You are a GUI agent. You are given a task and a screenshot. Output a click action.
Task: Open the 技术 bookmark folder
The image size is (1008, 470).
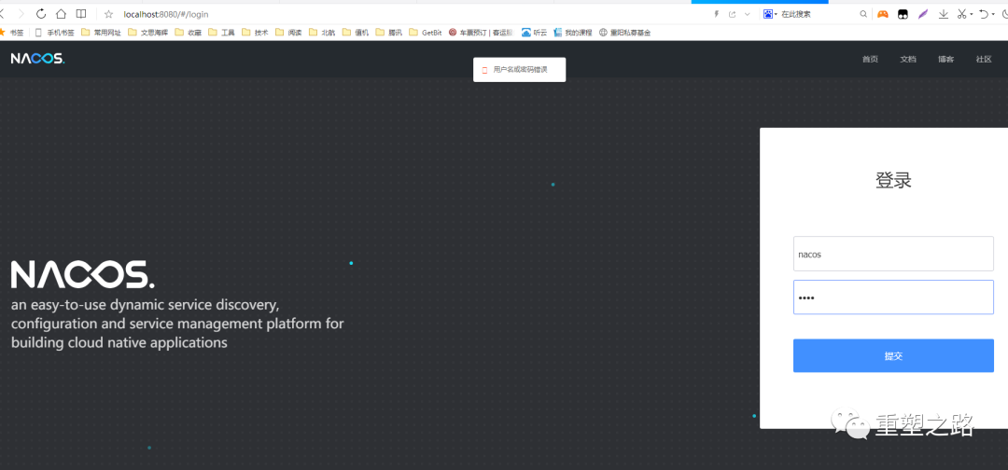(255, 32)
